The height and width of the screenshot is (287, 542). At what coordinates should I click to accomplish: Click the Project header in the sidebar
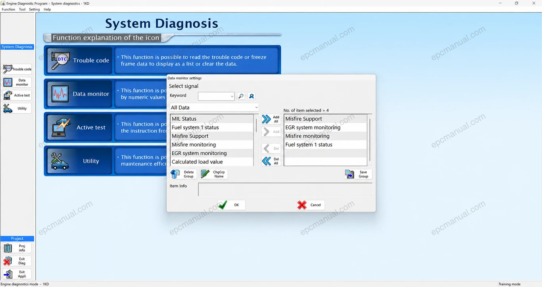(x=17, y=239)
